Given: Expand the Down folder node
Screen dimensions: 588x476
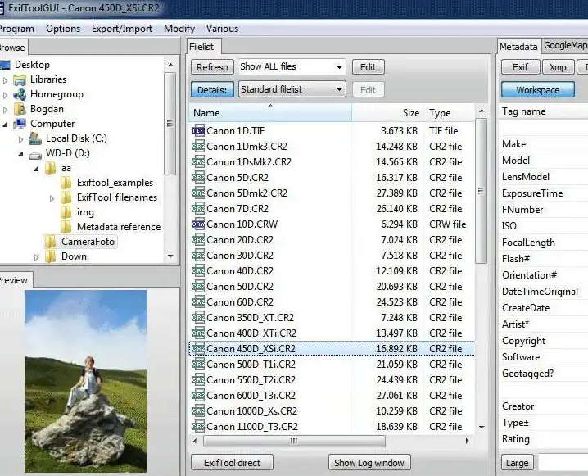Looking at the screenshot, I should (36, 257).
